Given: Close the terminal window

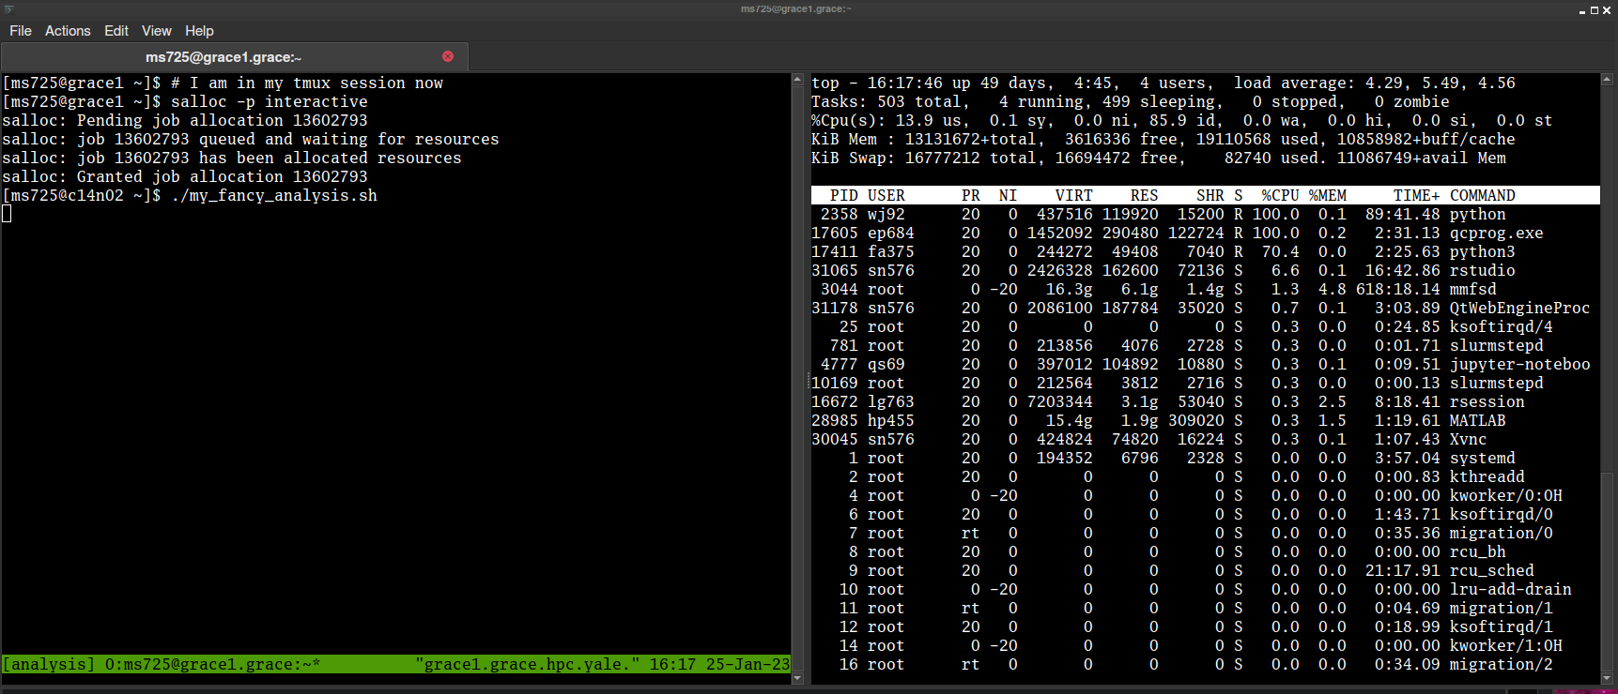Looking at the screenshot, I should click(x=1607, y=10).
